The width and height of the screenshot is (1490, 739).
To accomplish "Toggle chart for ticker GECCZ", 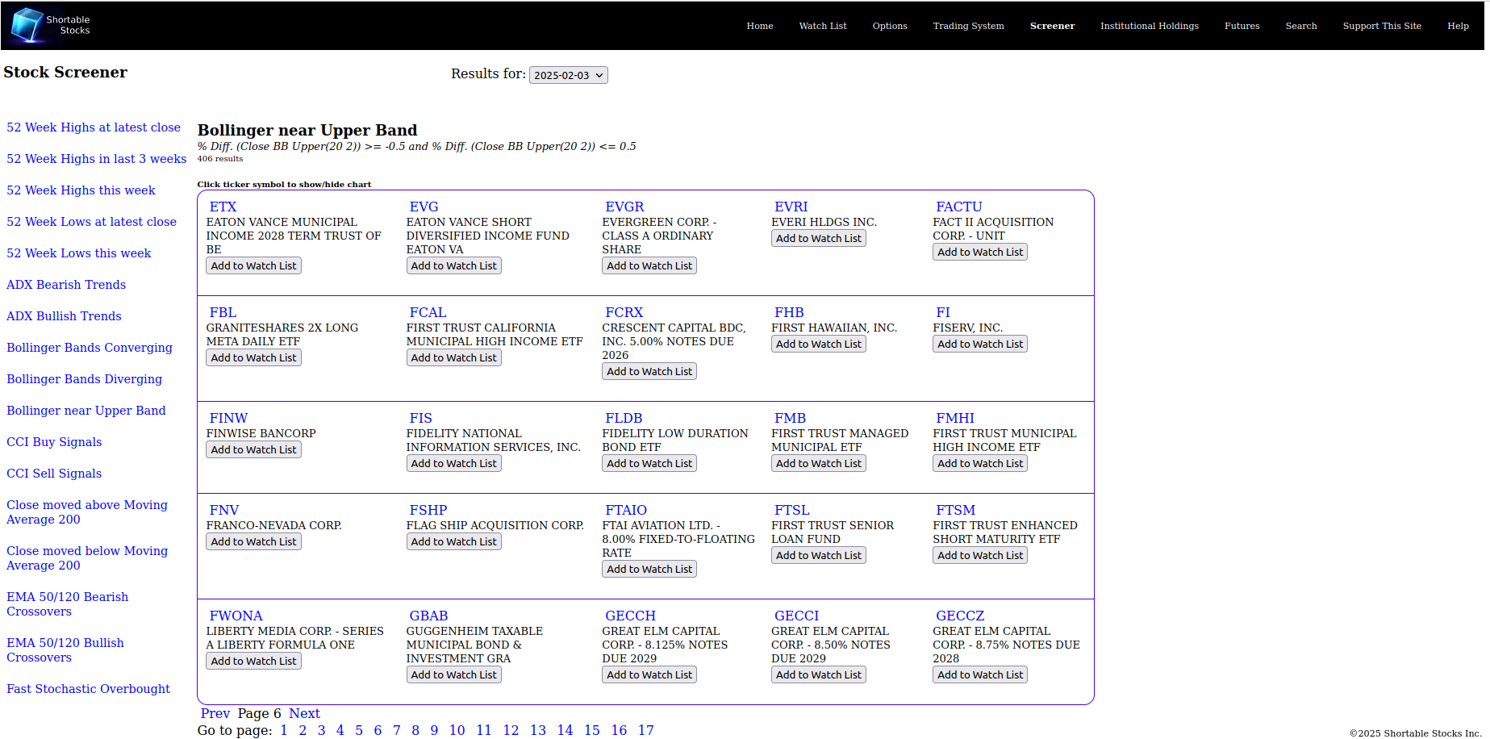I will 960,616.
